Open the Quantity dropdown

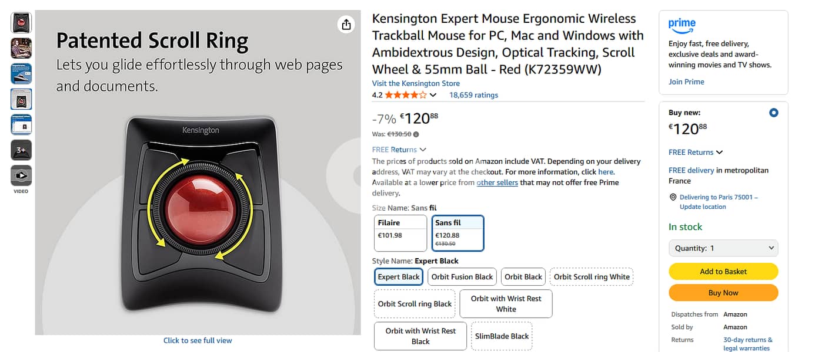723,248
